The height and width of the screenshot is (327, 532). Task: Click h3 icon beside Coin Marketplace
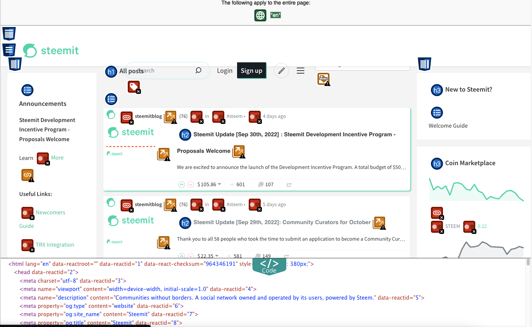click(437, 164)
